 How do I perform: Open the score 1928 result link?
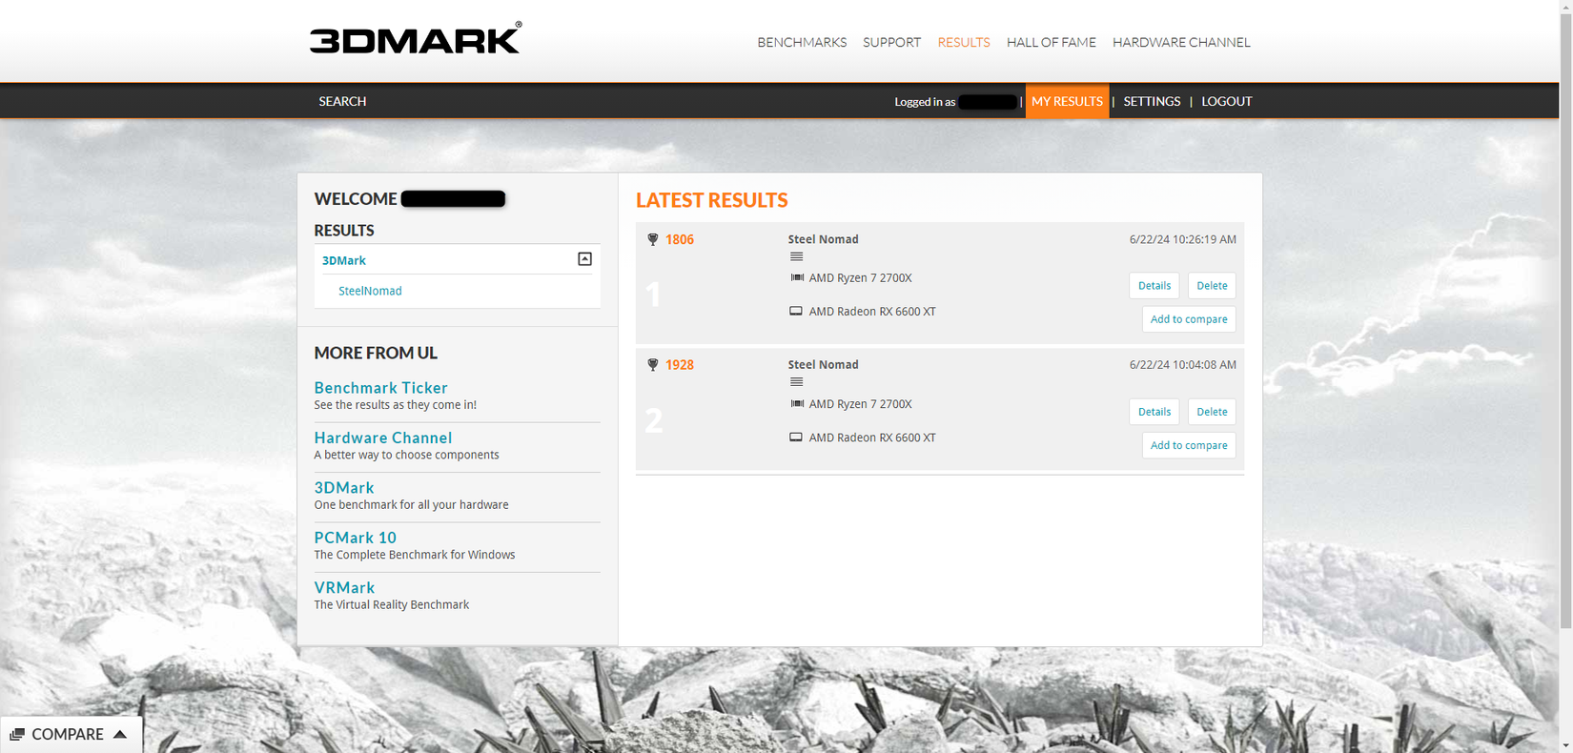[680, 365]
